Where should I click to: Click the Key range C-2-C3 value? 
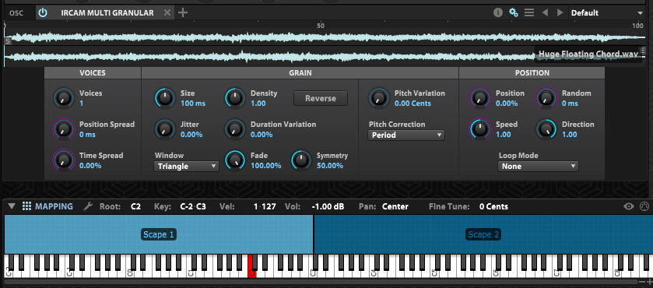pyautogui.click(x=193, y=206)
